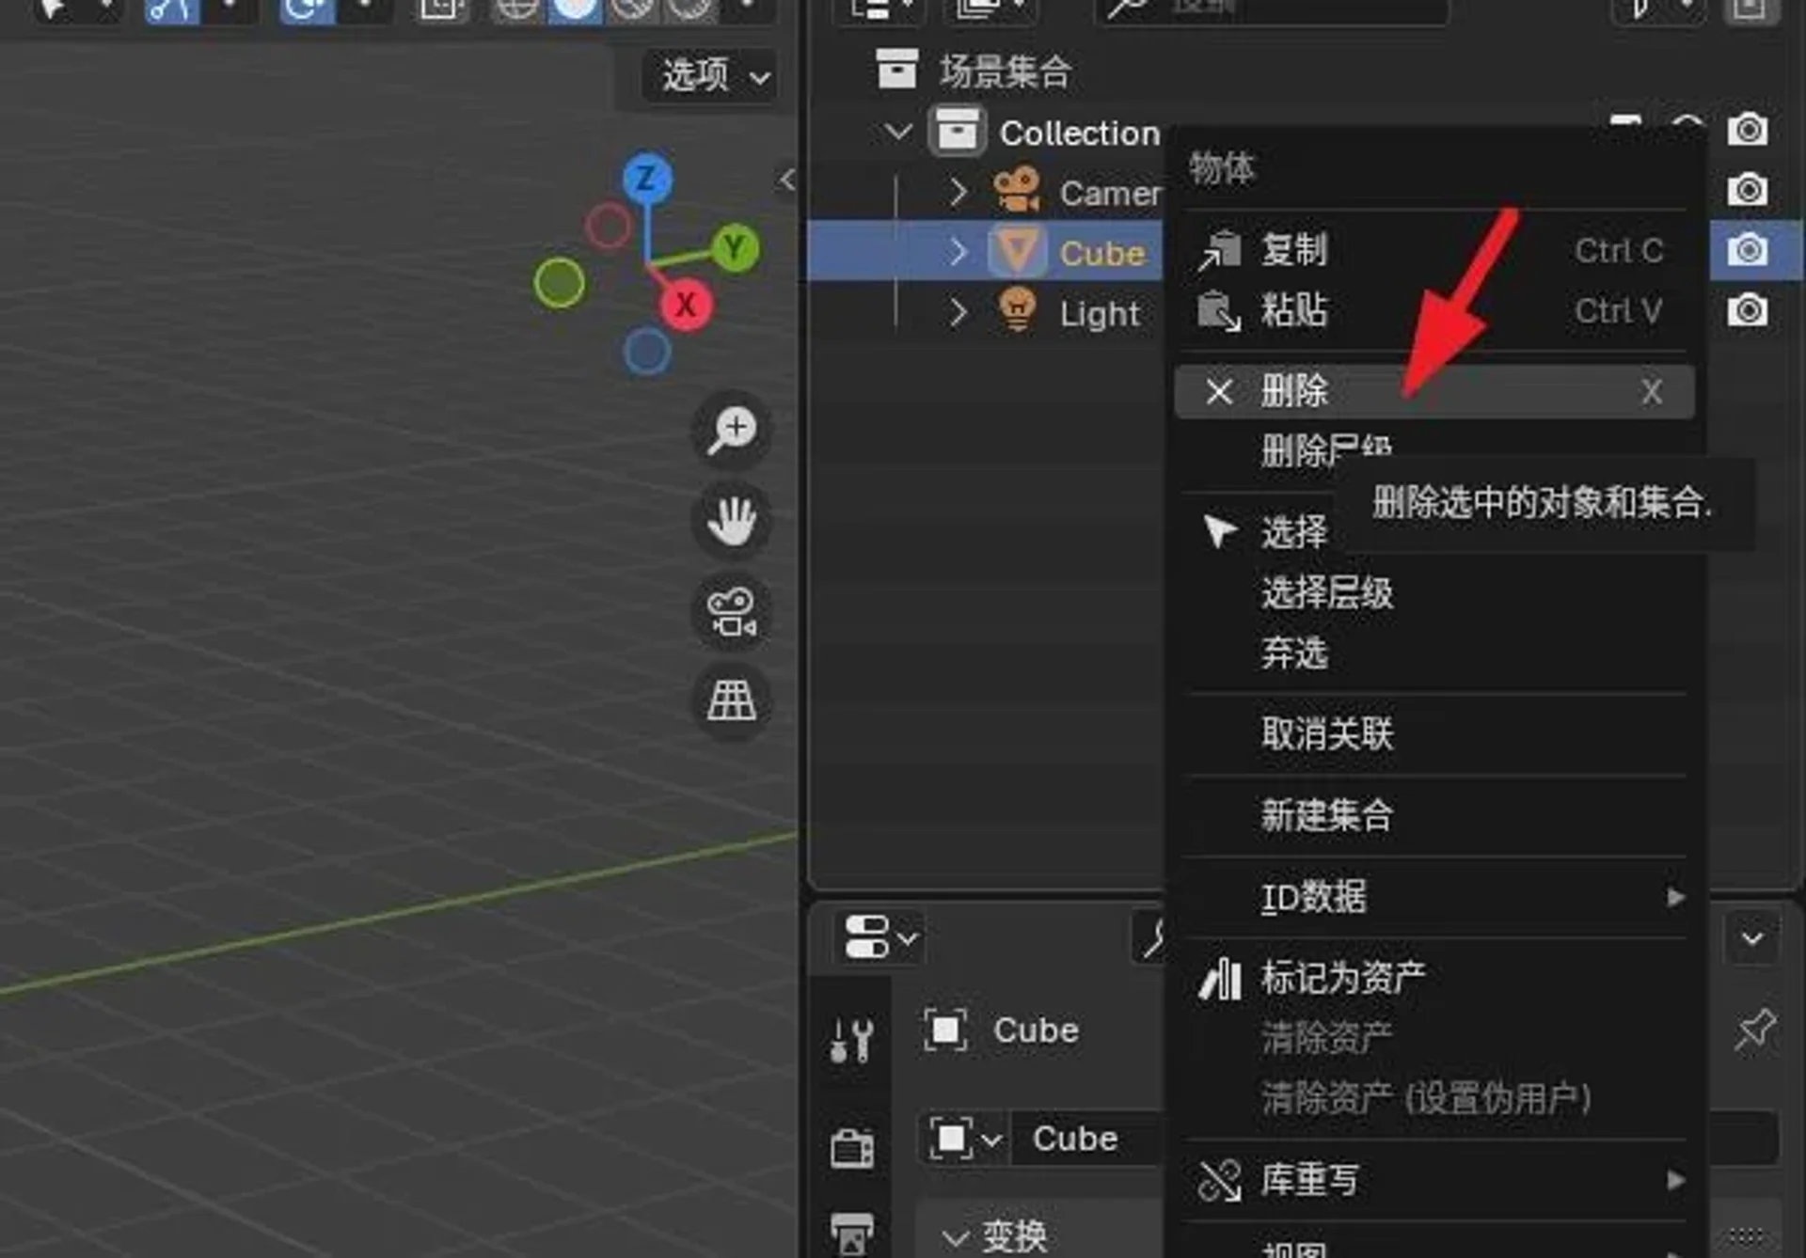
Task: Open the Tool properties tab (wrench icon)
Action: tap(851, 1039)
